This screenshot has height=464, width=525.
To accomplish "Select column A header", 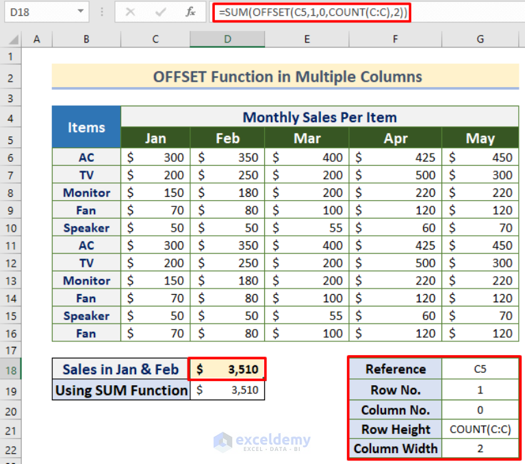I will 37,39.
